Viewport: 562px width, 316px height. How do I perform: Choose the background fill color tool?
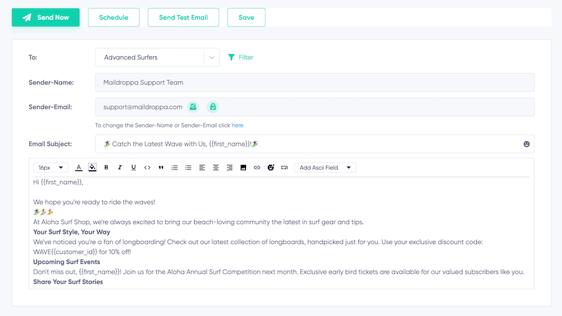click(92, 168)
